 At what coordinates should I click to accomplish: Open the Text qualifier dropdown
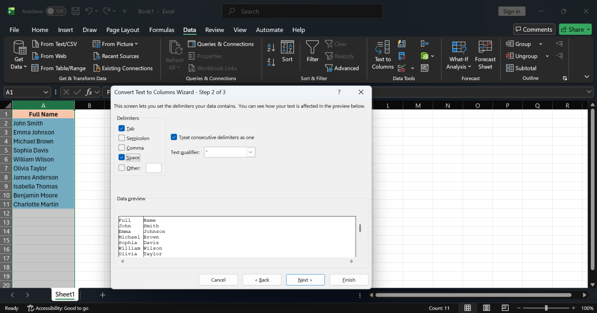251,152
